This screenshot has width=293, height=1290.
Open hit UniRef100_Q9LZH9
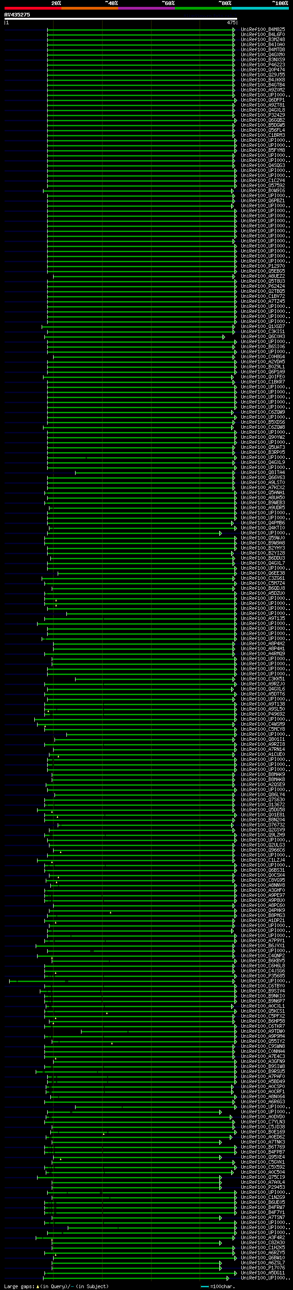263,835
